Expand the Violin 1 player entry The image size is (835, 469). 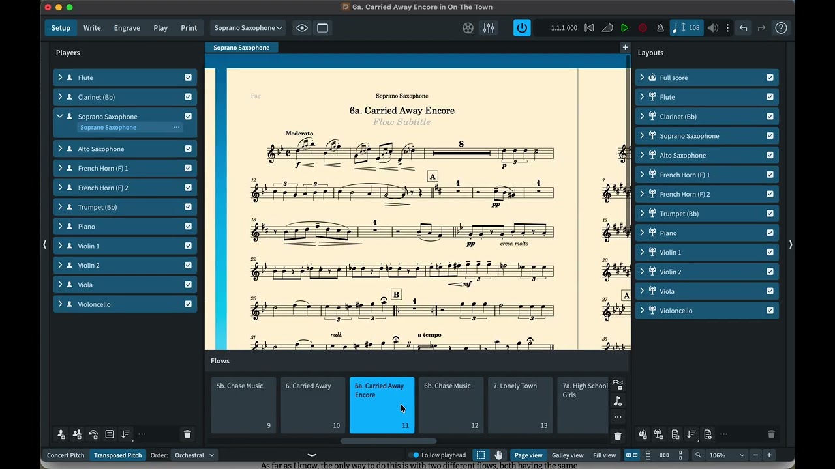pos(60,246)
